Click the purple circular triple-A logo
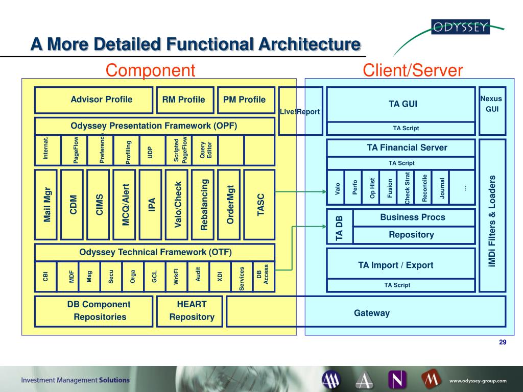Viewport: 523px width, 392px height. pyautogui.click(x=331, y=380)
